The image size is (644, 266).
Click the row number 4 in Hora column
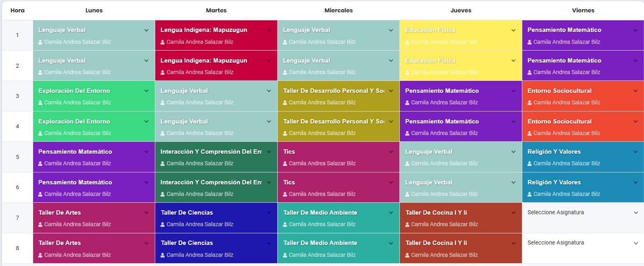point(18,126)
